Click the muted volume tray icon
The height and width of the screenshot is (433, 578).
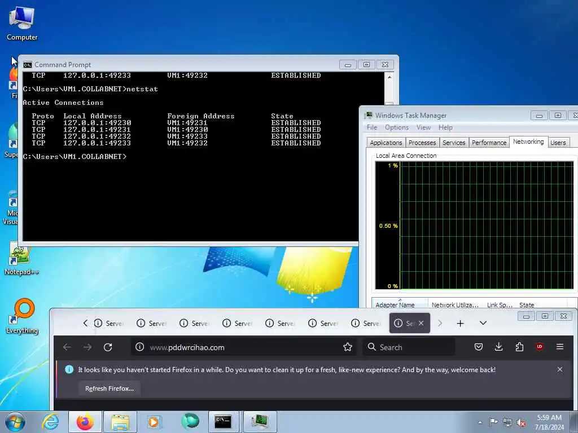[x=521, y=423]
